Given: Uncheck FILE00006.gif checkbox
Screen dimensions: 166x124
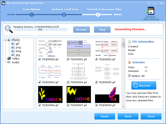Looking at the screenshot, I should tap(39, 105).
